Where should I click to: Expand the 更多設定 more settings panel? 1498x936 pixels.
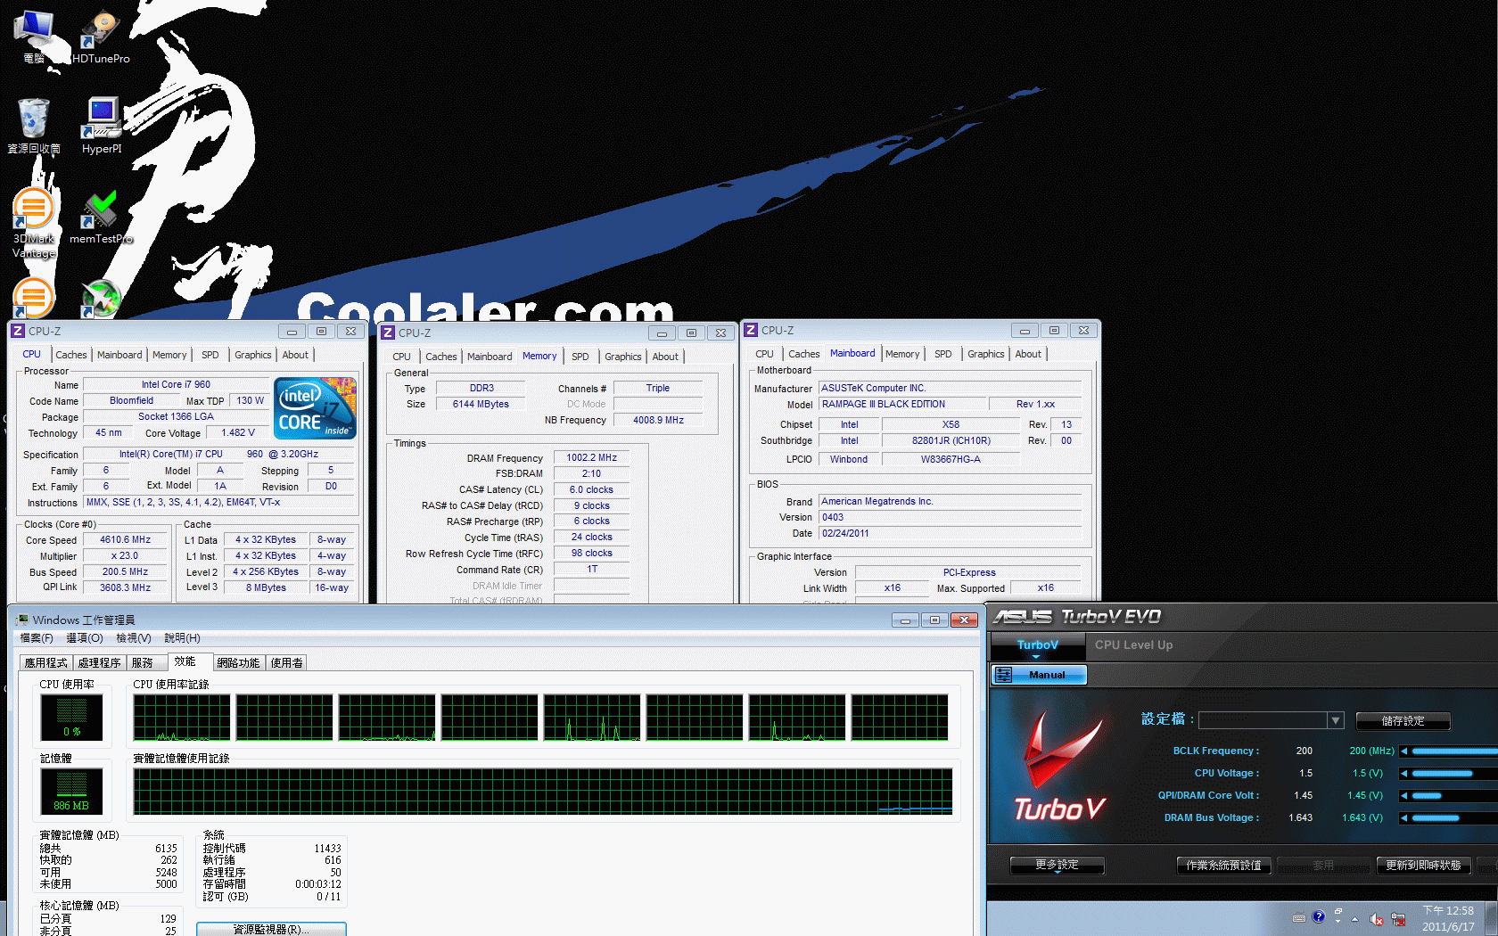point(1057,865)
